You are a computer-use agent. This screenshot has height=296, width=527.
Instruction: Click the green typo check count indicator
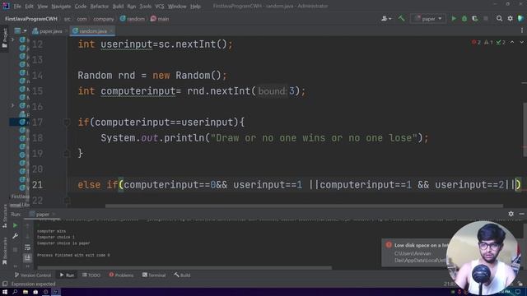[x=501, y=42]
